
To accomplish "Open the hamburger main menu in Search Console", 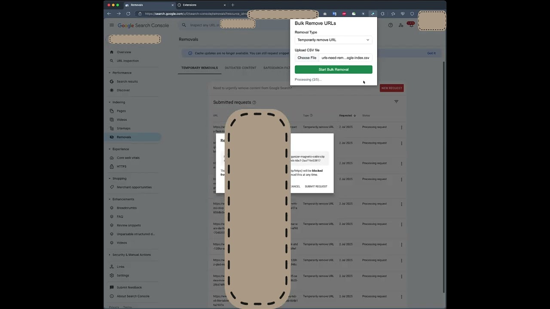I will pyautogui.click(x=112, y=25).
